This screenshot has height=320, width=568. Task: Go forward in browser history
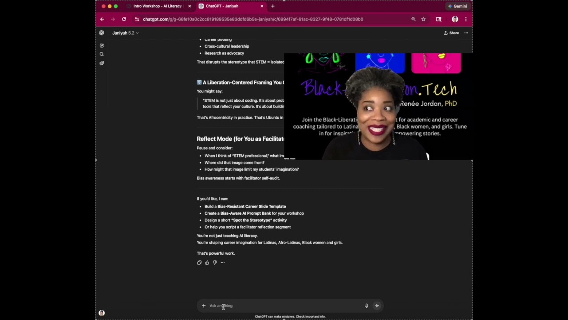click(x=113, y=19)
